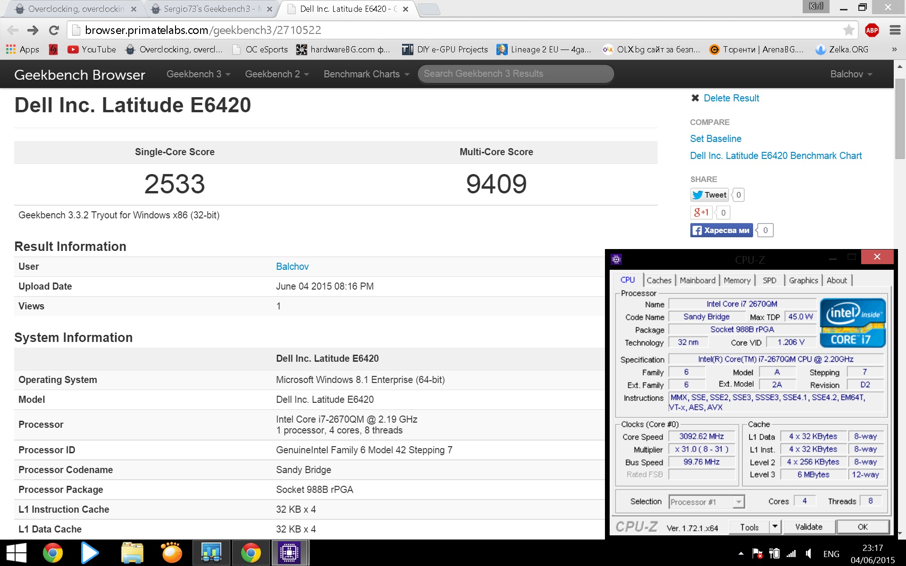Expand the Geekbench 2 dropdown menu
906x566 pixels.
(277, 74)
